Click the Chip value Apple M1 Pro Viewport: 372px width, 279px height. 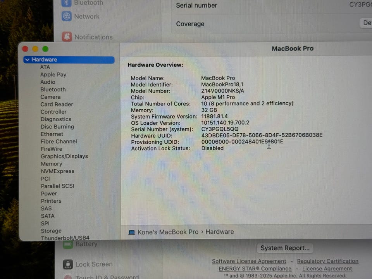(218, 97)
